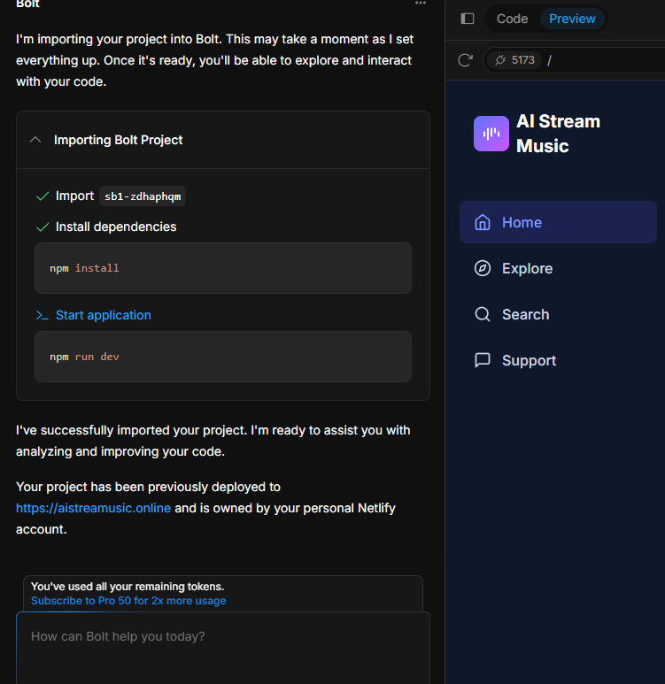Click the sb1-zdhaphqm project badge
This screenshot has width=665, height=684.
point(143,196)
